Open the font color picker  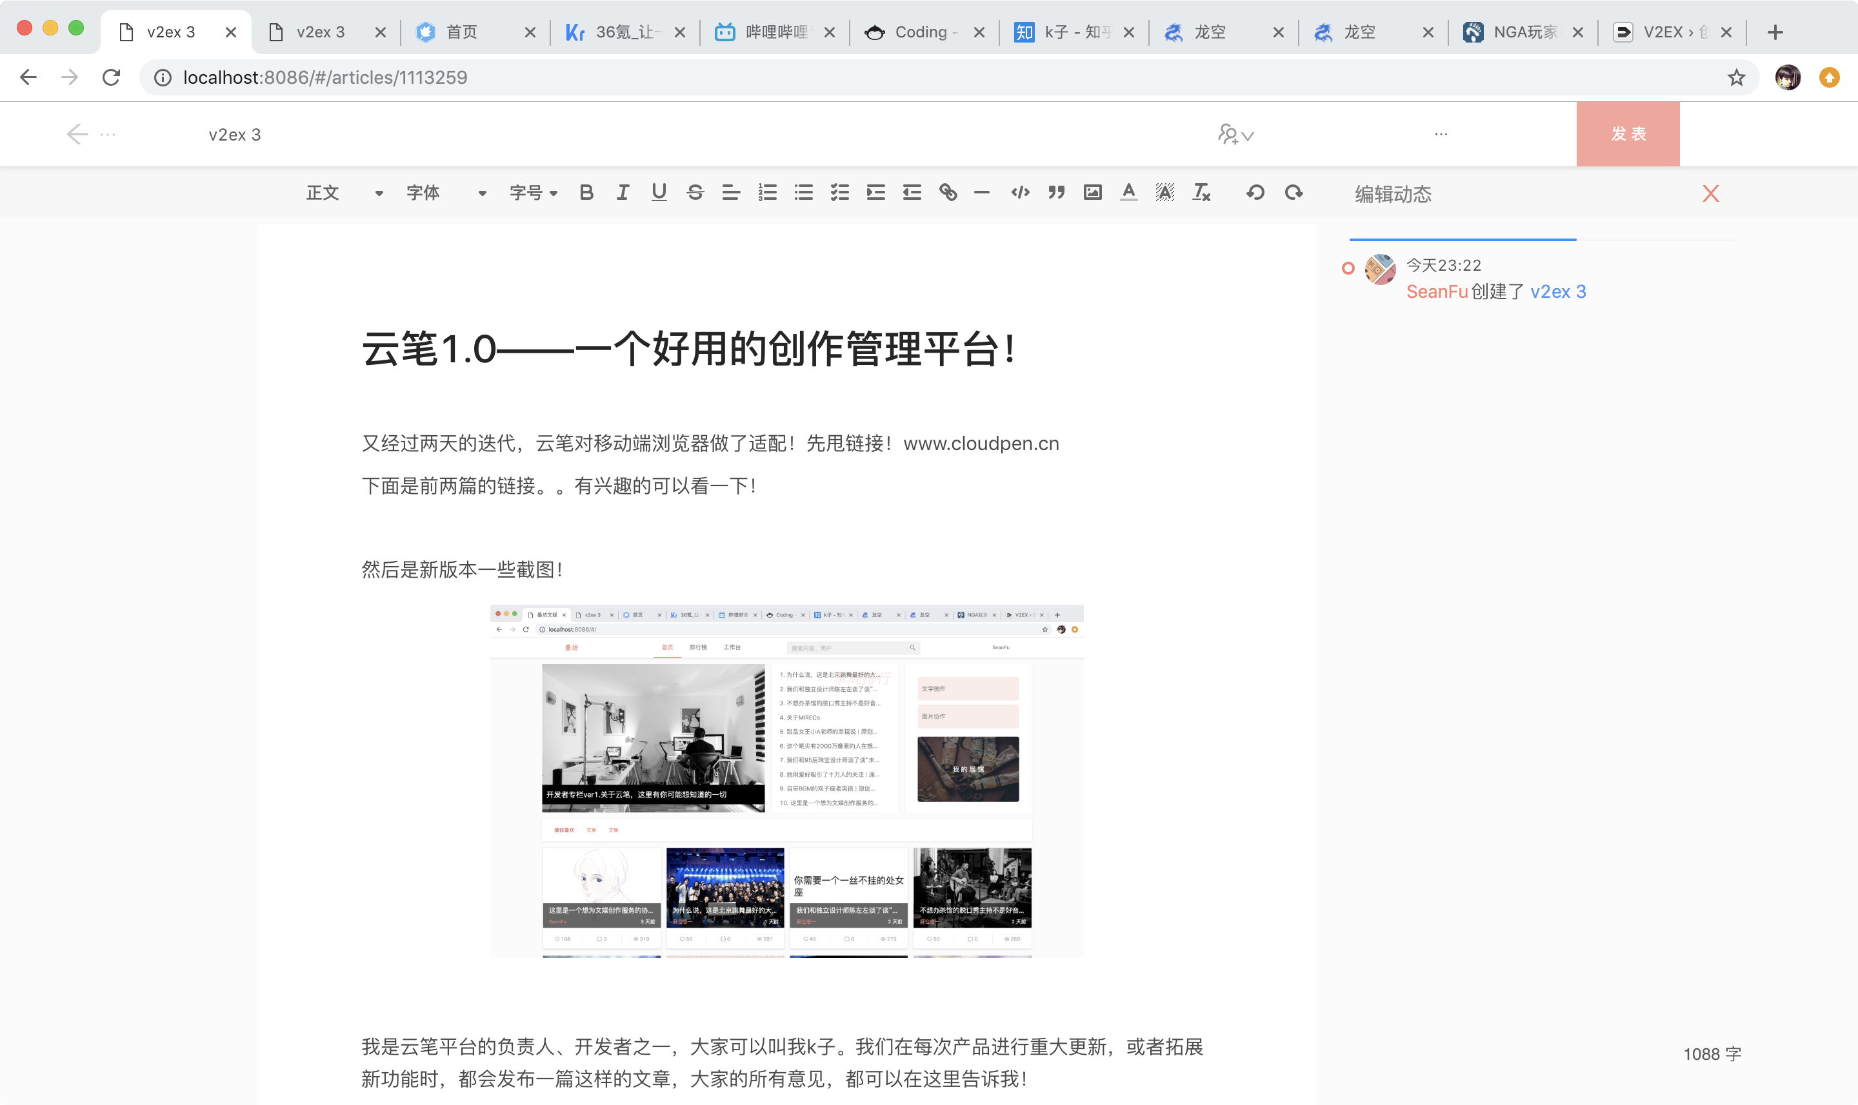pyautogui.click(x=1128, y=193)
